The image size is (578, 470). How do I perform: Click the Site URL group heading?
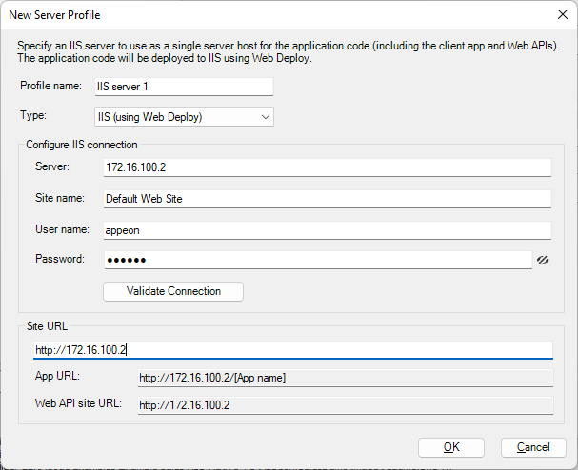(x=48, y=326)
